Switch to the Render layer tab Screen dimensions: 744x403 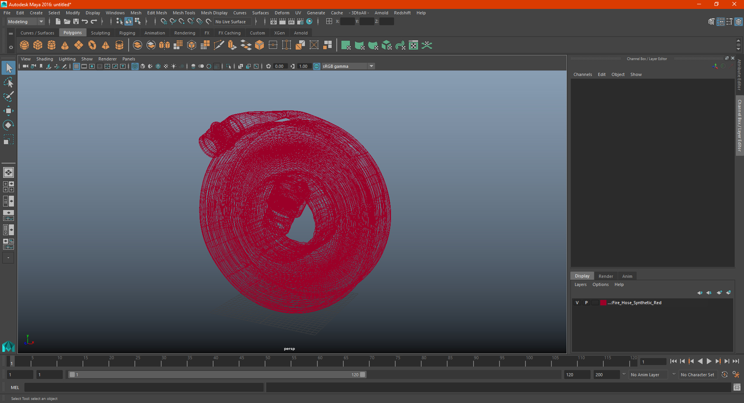pos(606,276)
